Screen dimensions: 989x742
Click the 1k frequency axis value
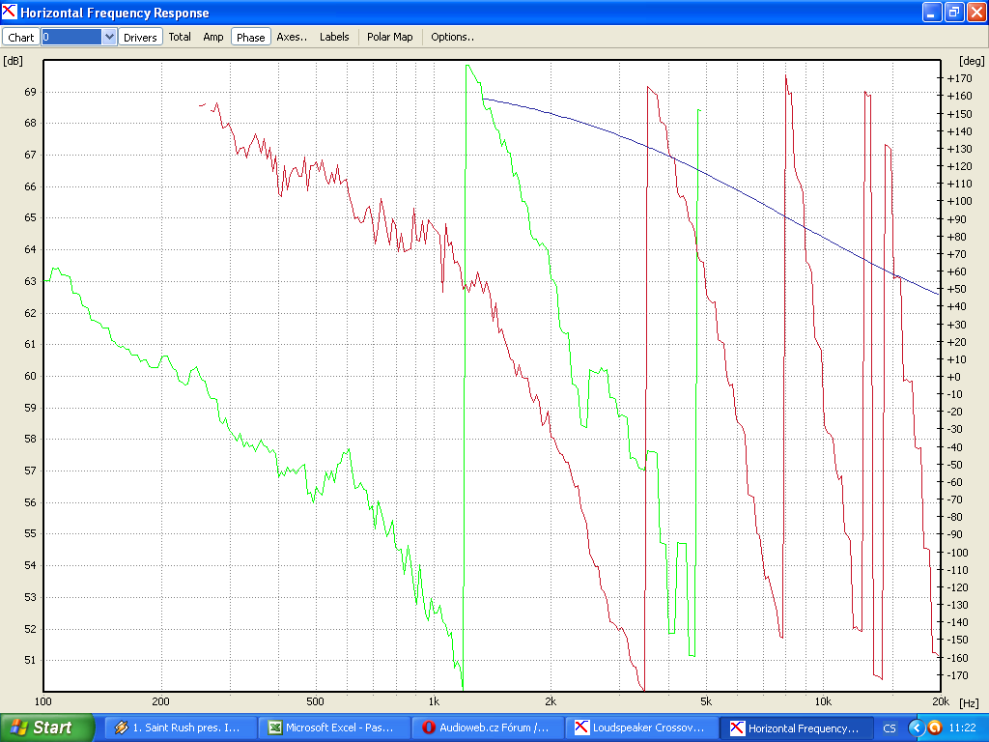434,701
